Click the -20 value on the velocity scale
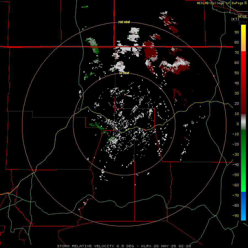The width and height of the screenshot is (248, 248). click(x=236, y=144)
